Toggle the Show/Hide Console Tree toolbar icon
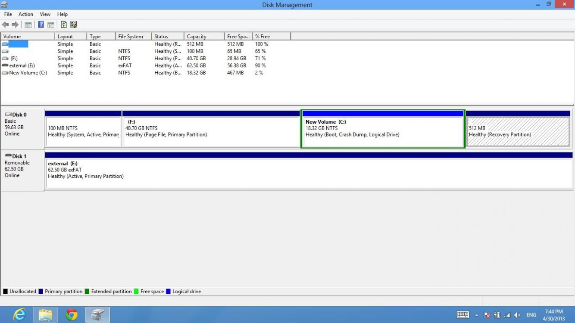Screen dimensions: 575x323 point(28,25)
